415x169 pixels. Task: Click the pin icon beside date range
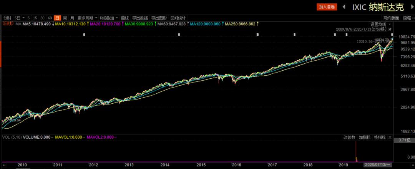(x=390, y=29)
